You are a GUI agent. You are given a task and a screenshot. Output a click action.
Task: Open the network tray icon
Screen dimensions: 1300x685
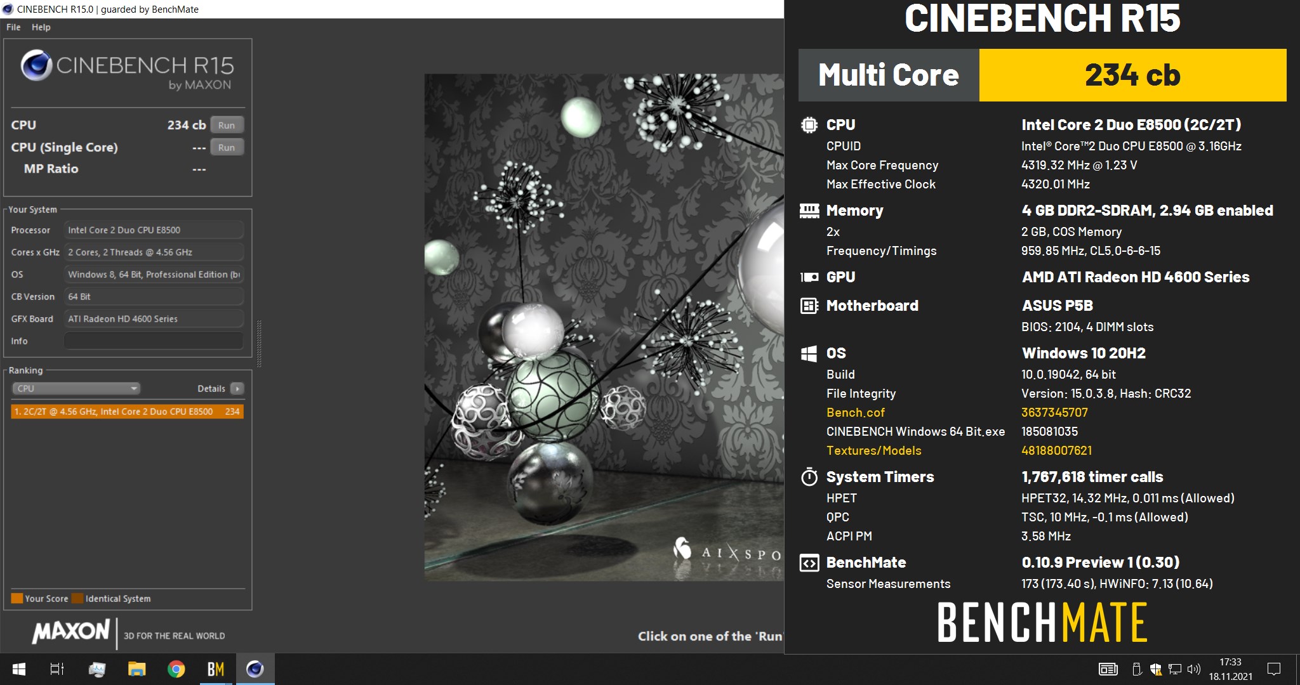coord(1175,669)
